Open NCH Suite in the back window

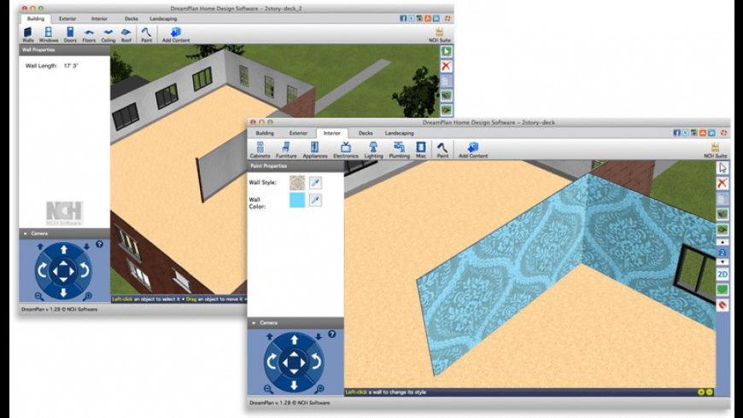pyautogui.click(x=440, y=35)
